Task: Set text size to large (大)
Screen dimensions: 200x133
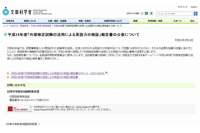Action: click(151, 13)
